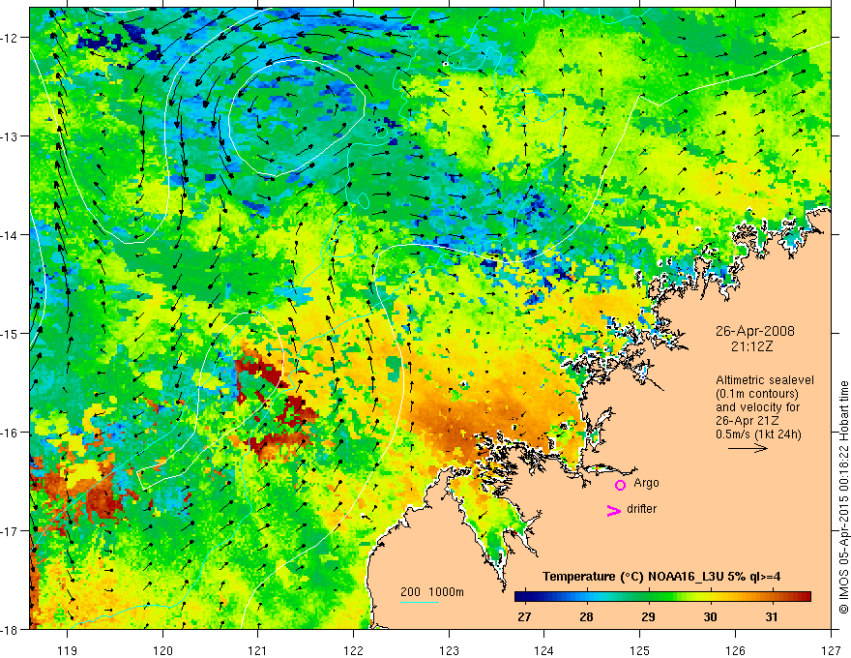
Task: Click the colorbar value 28
Action: (586, 616)
